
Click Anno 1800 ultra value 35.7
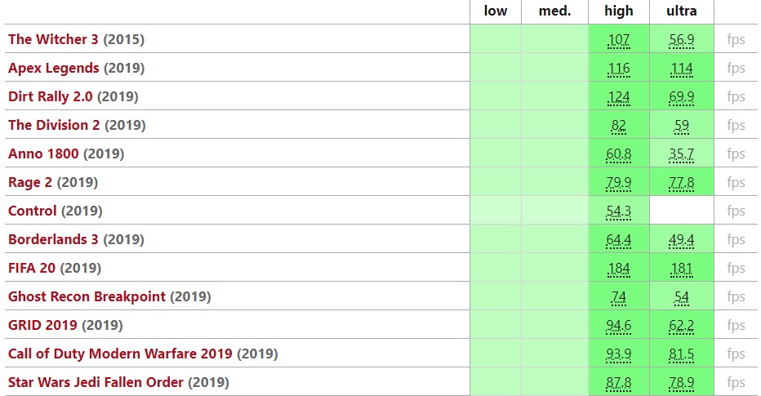coord(682,154)
